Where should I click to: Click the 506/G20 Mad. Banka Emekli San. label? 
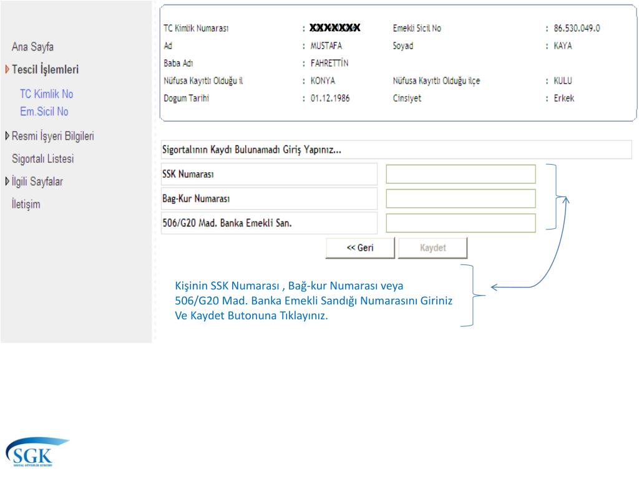coord(227,223)
